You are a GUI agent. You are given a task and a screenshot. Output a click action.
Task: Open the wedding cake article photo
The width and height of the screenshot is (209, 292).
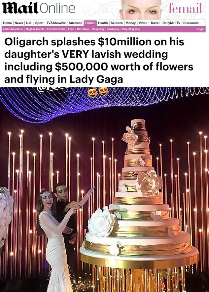pyautogui.click(x=104, y=189)
